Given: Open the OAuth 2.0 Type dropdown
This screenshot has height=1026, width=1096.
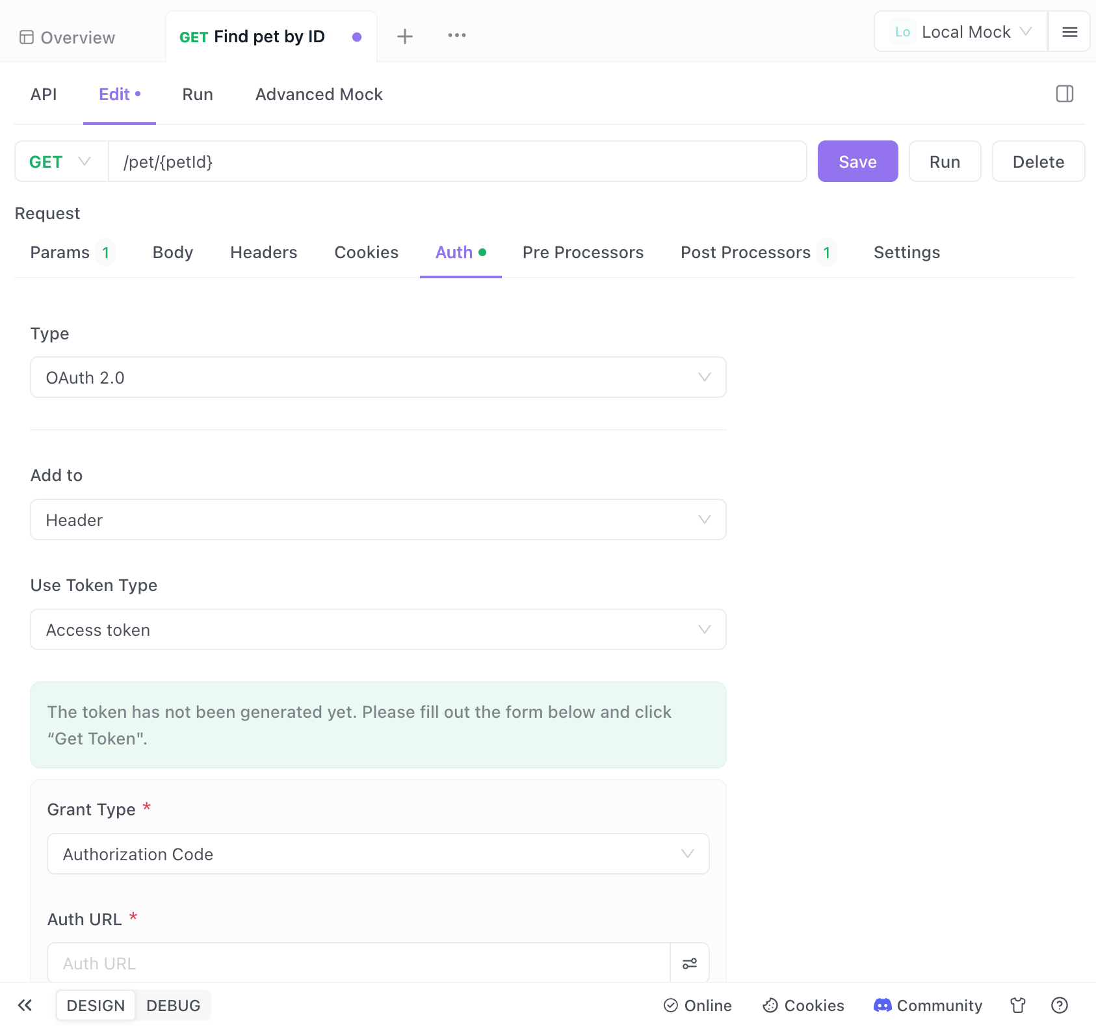Looking at the screenshot, I should 378,377.
